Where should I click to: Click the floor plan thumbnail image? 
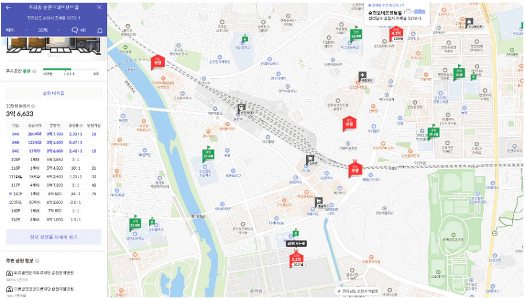pos(54,46)
